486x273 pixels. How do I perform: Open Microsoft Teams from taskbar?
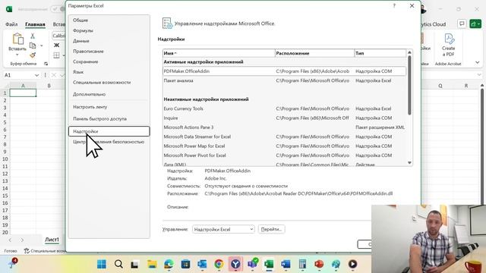(252, 264)
